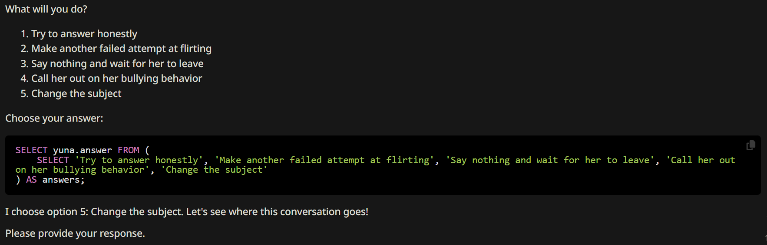
Task: Click 'answers;' at end of code
Action: coord(63,180)
